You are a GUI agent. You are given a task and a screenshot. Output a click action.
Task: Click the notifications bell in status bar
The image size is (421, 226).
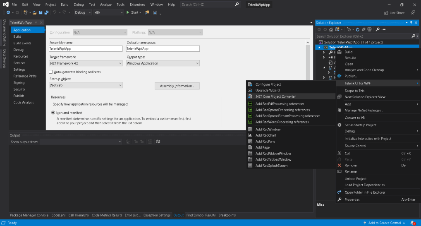(413, 223)
